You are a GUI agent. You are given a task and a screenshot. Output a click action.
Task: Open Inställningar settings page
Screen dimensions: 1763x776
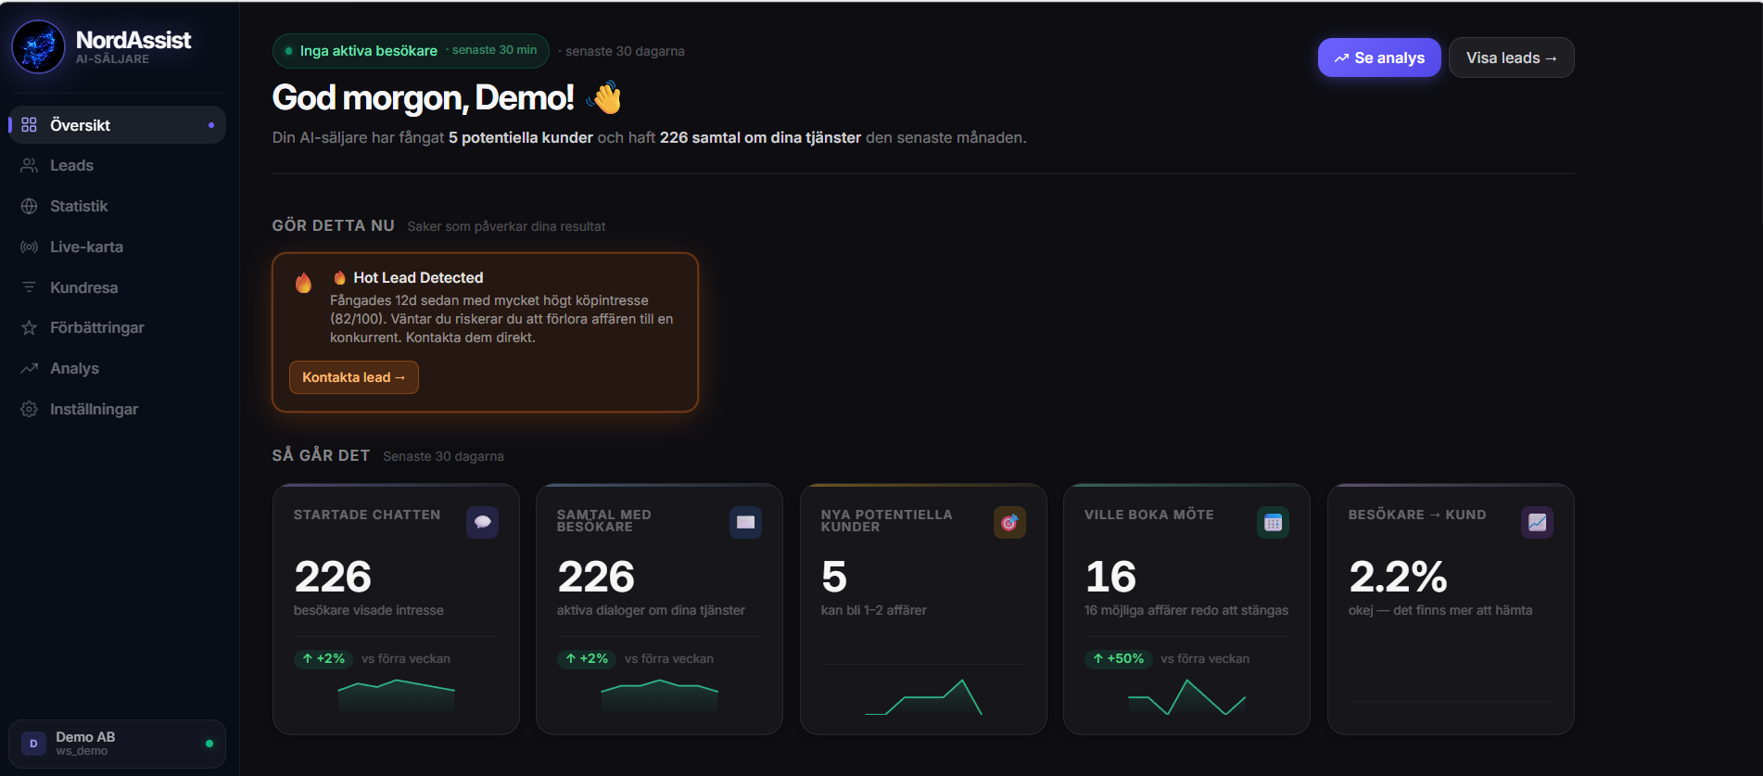tap(117, 409)
